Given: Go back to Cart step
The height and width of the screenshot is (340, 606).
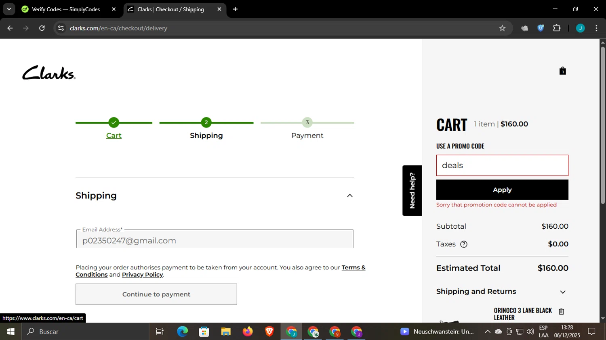Looking at the screenshot, I should pos(114,136).
